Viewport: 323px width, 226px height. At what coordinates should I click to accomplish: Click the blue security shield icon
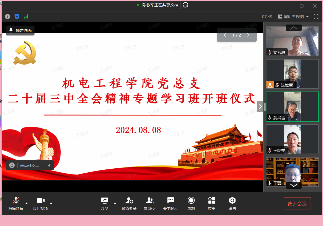pos(17,17)
